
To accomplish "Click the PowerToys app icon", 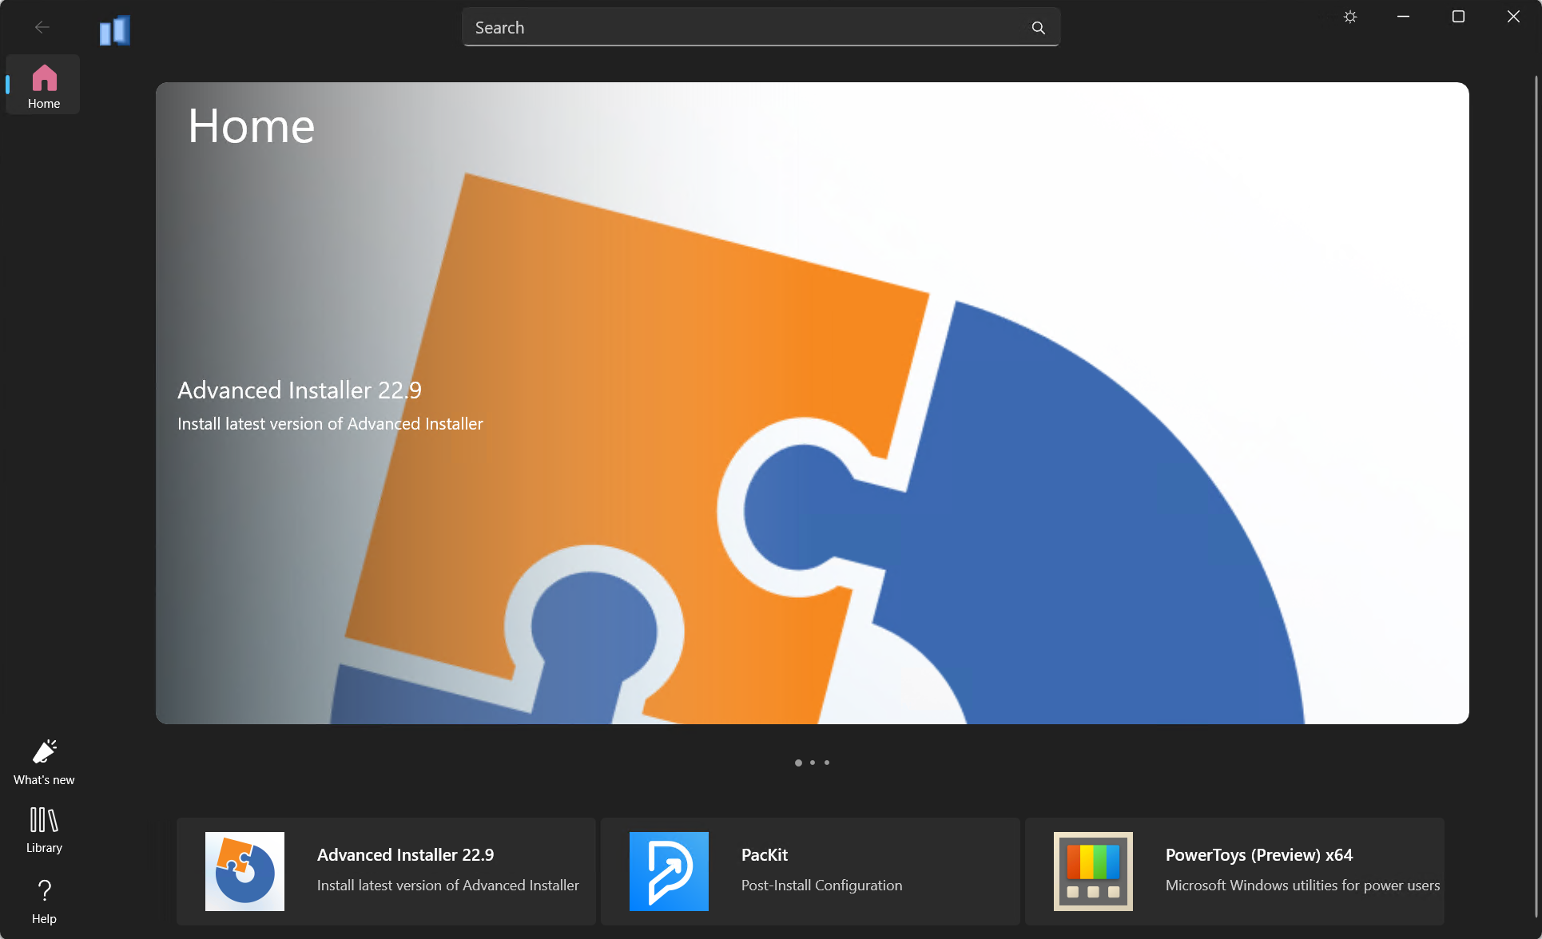I will coord(1093,871).
